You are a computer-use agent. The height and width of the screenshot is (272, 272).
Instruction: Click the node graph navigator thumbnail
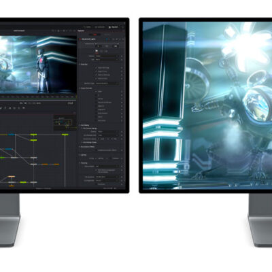pyautogui.click(x=65, y=122)
